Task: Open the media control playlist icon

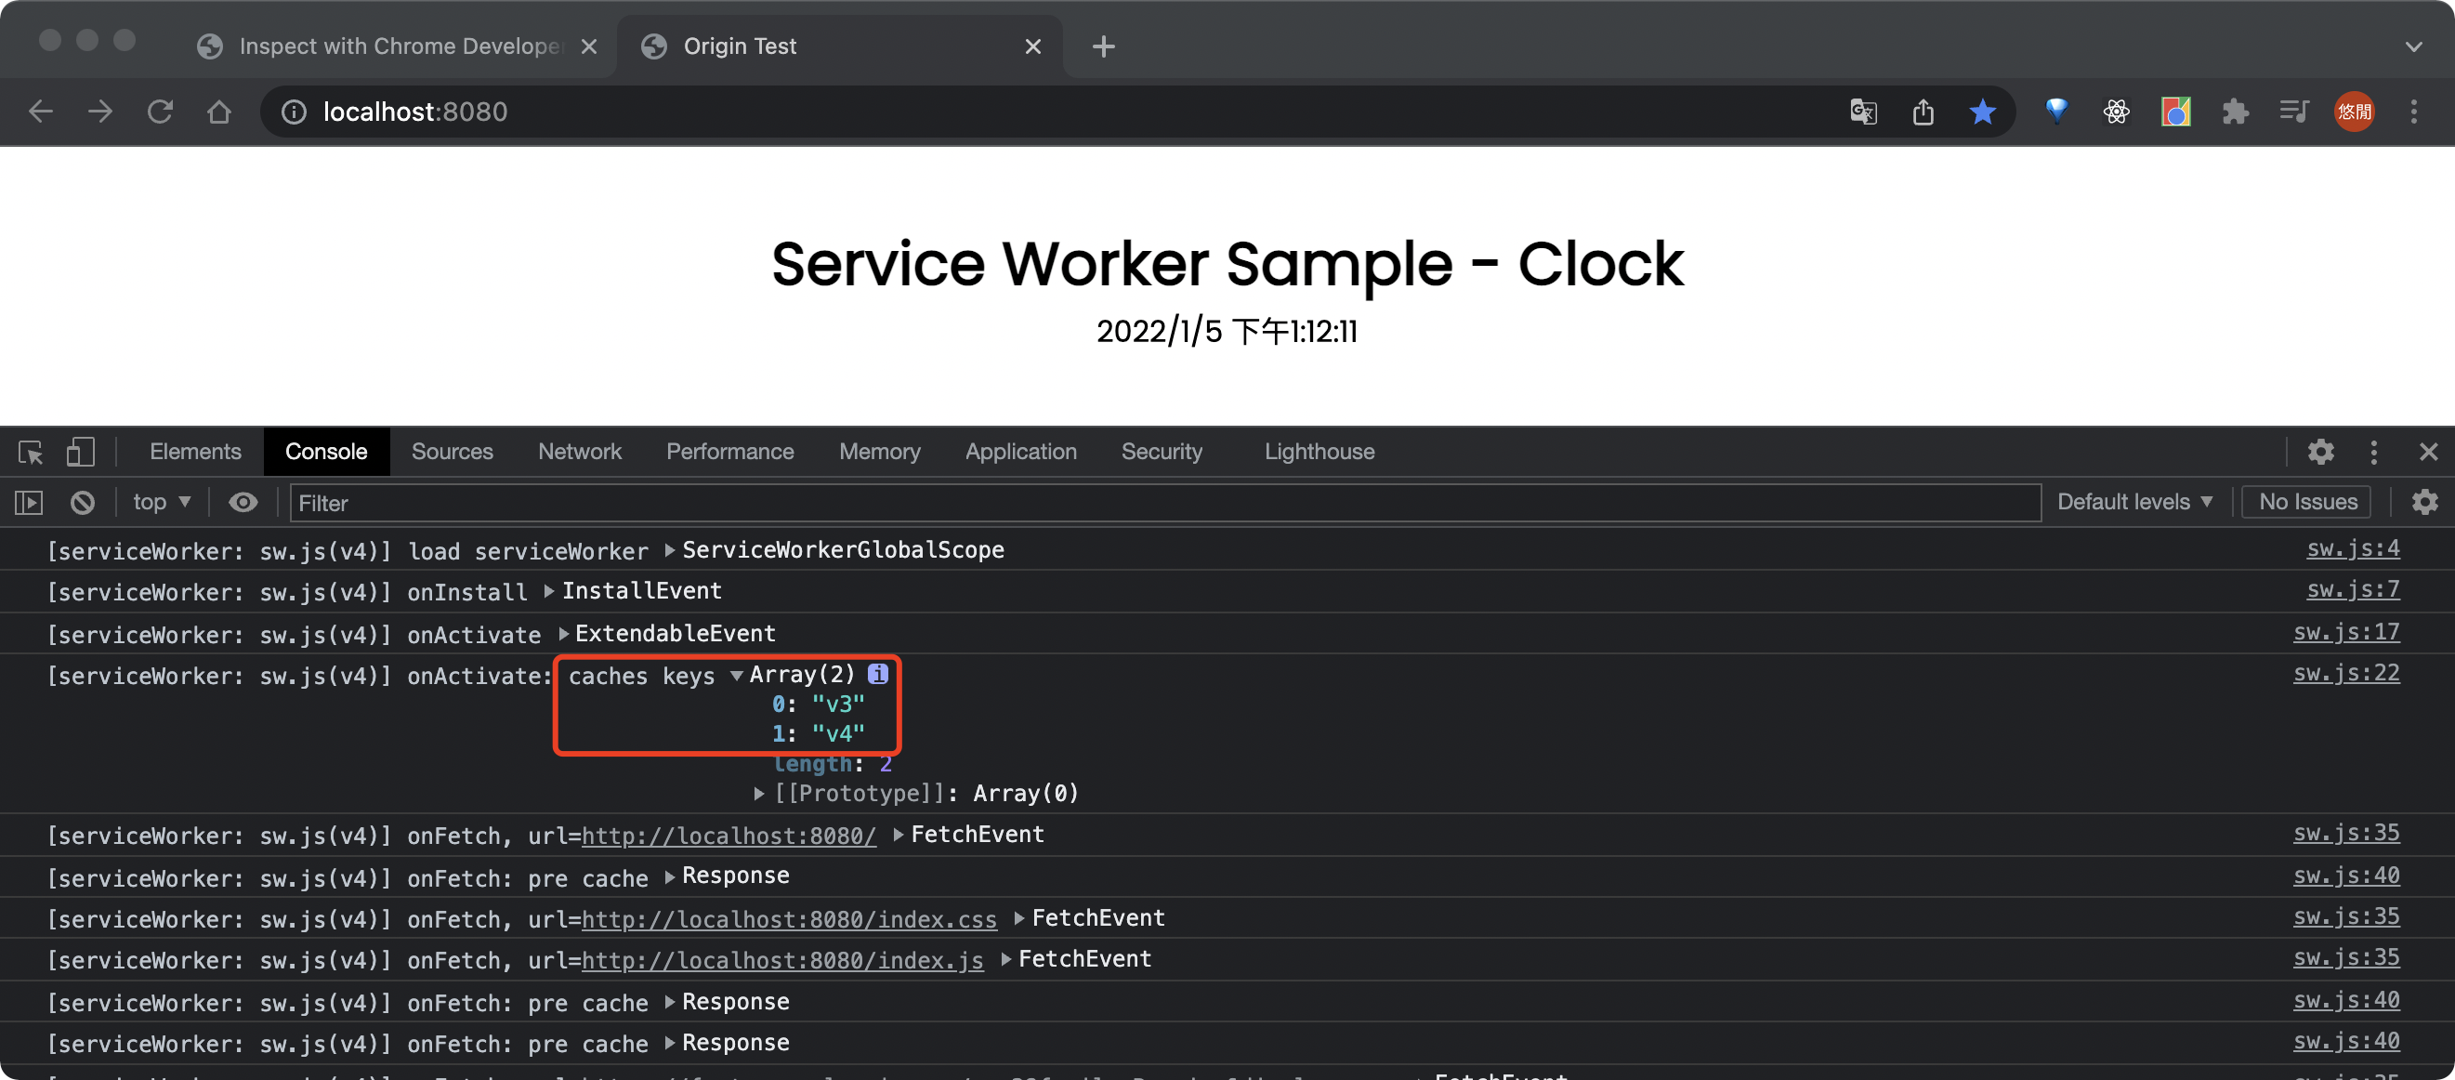Action: (x=2294, y=112)
